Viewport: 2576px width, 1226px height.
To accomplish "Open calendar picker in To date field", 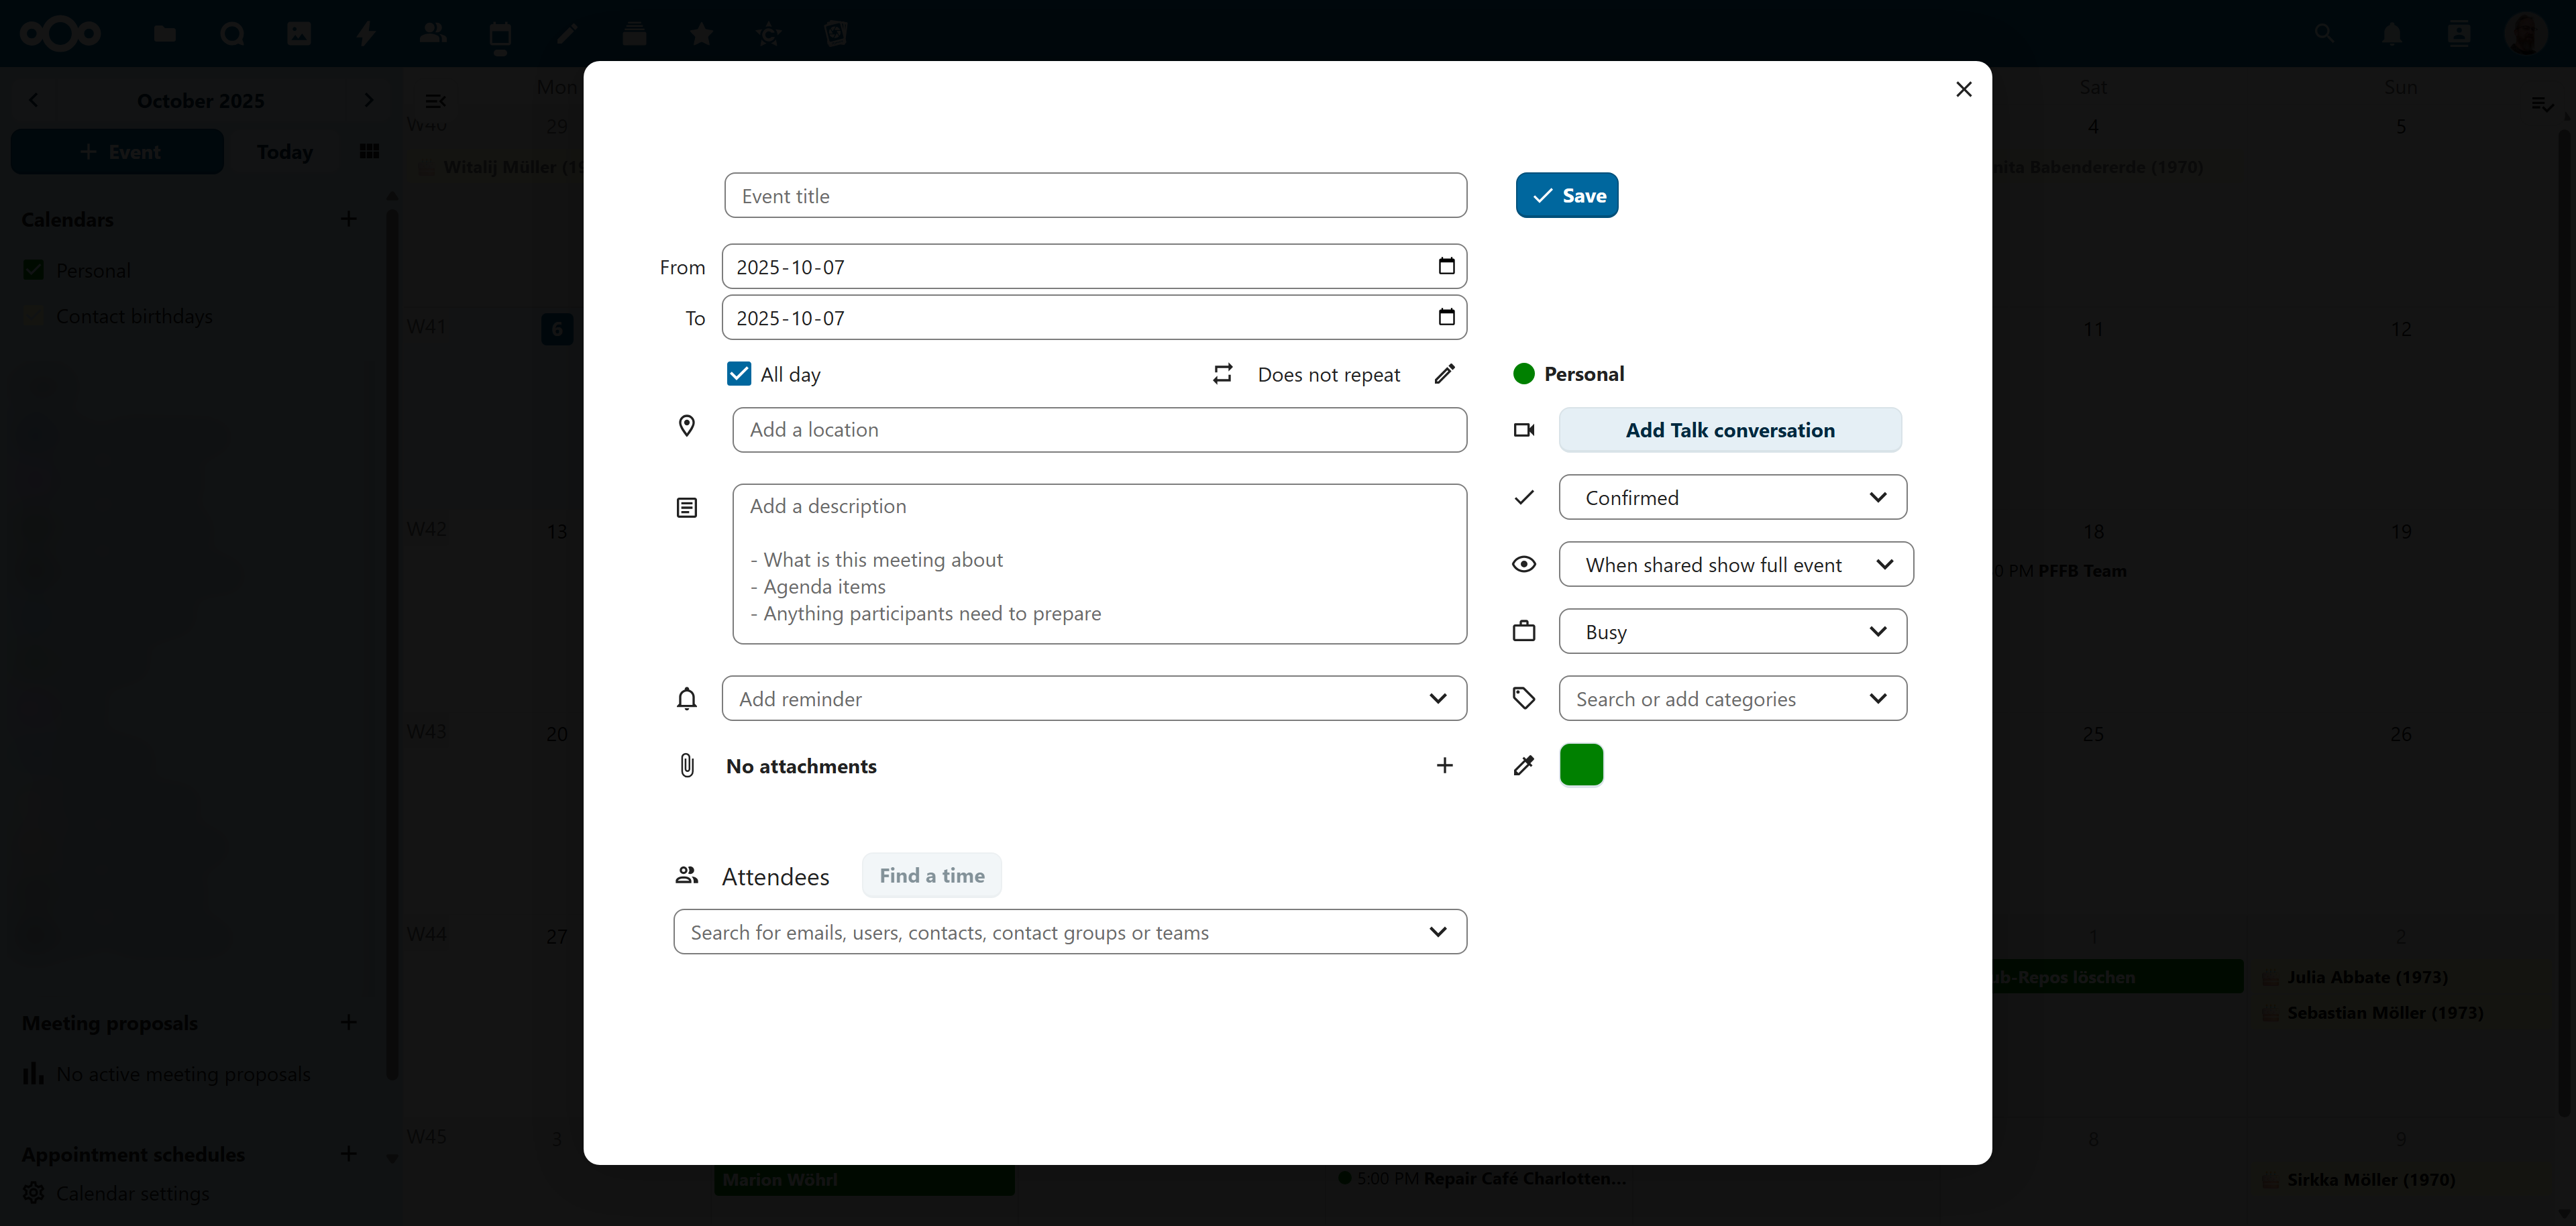I will 1446,317.
